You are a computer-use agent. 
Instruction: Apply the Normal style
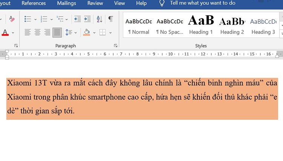[x=138, y=25]
